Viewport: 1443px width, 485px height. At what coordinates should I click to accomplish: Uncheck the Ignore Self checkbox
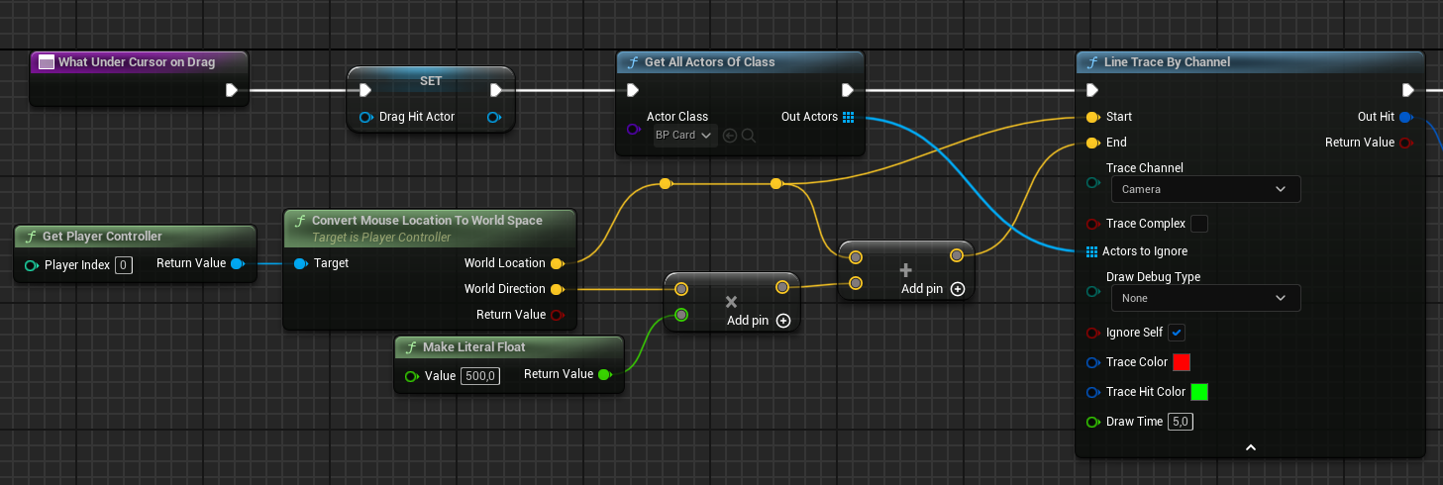(1177, 333)
